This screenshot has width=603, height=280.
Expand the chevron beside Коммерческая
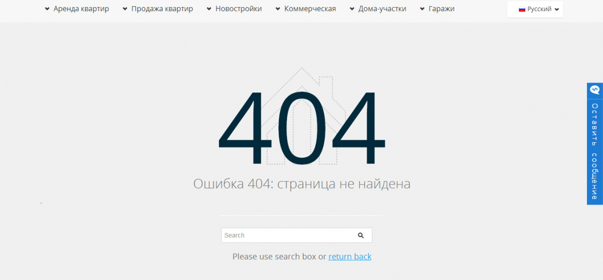point(278,9)
